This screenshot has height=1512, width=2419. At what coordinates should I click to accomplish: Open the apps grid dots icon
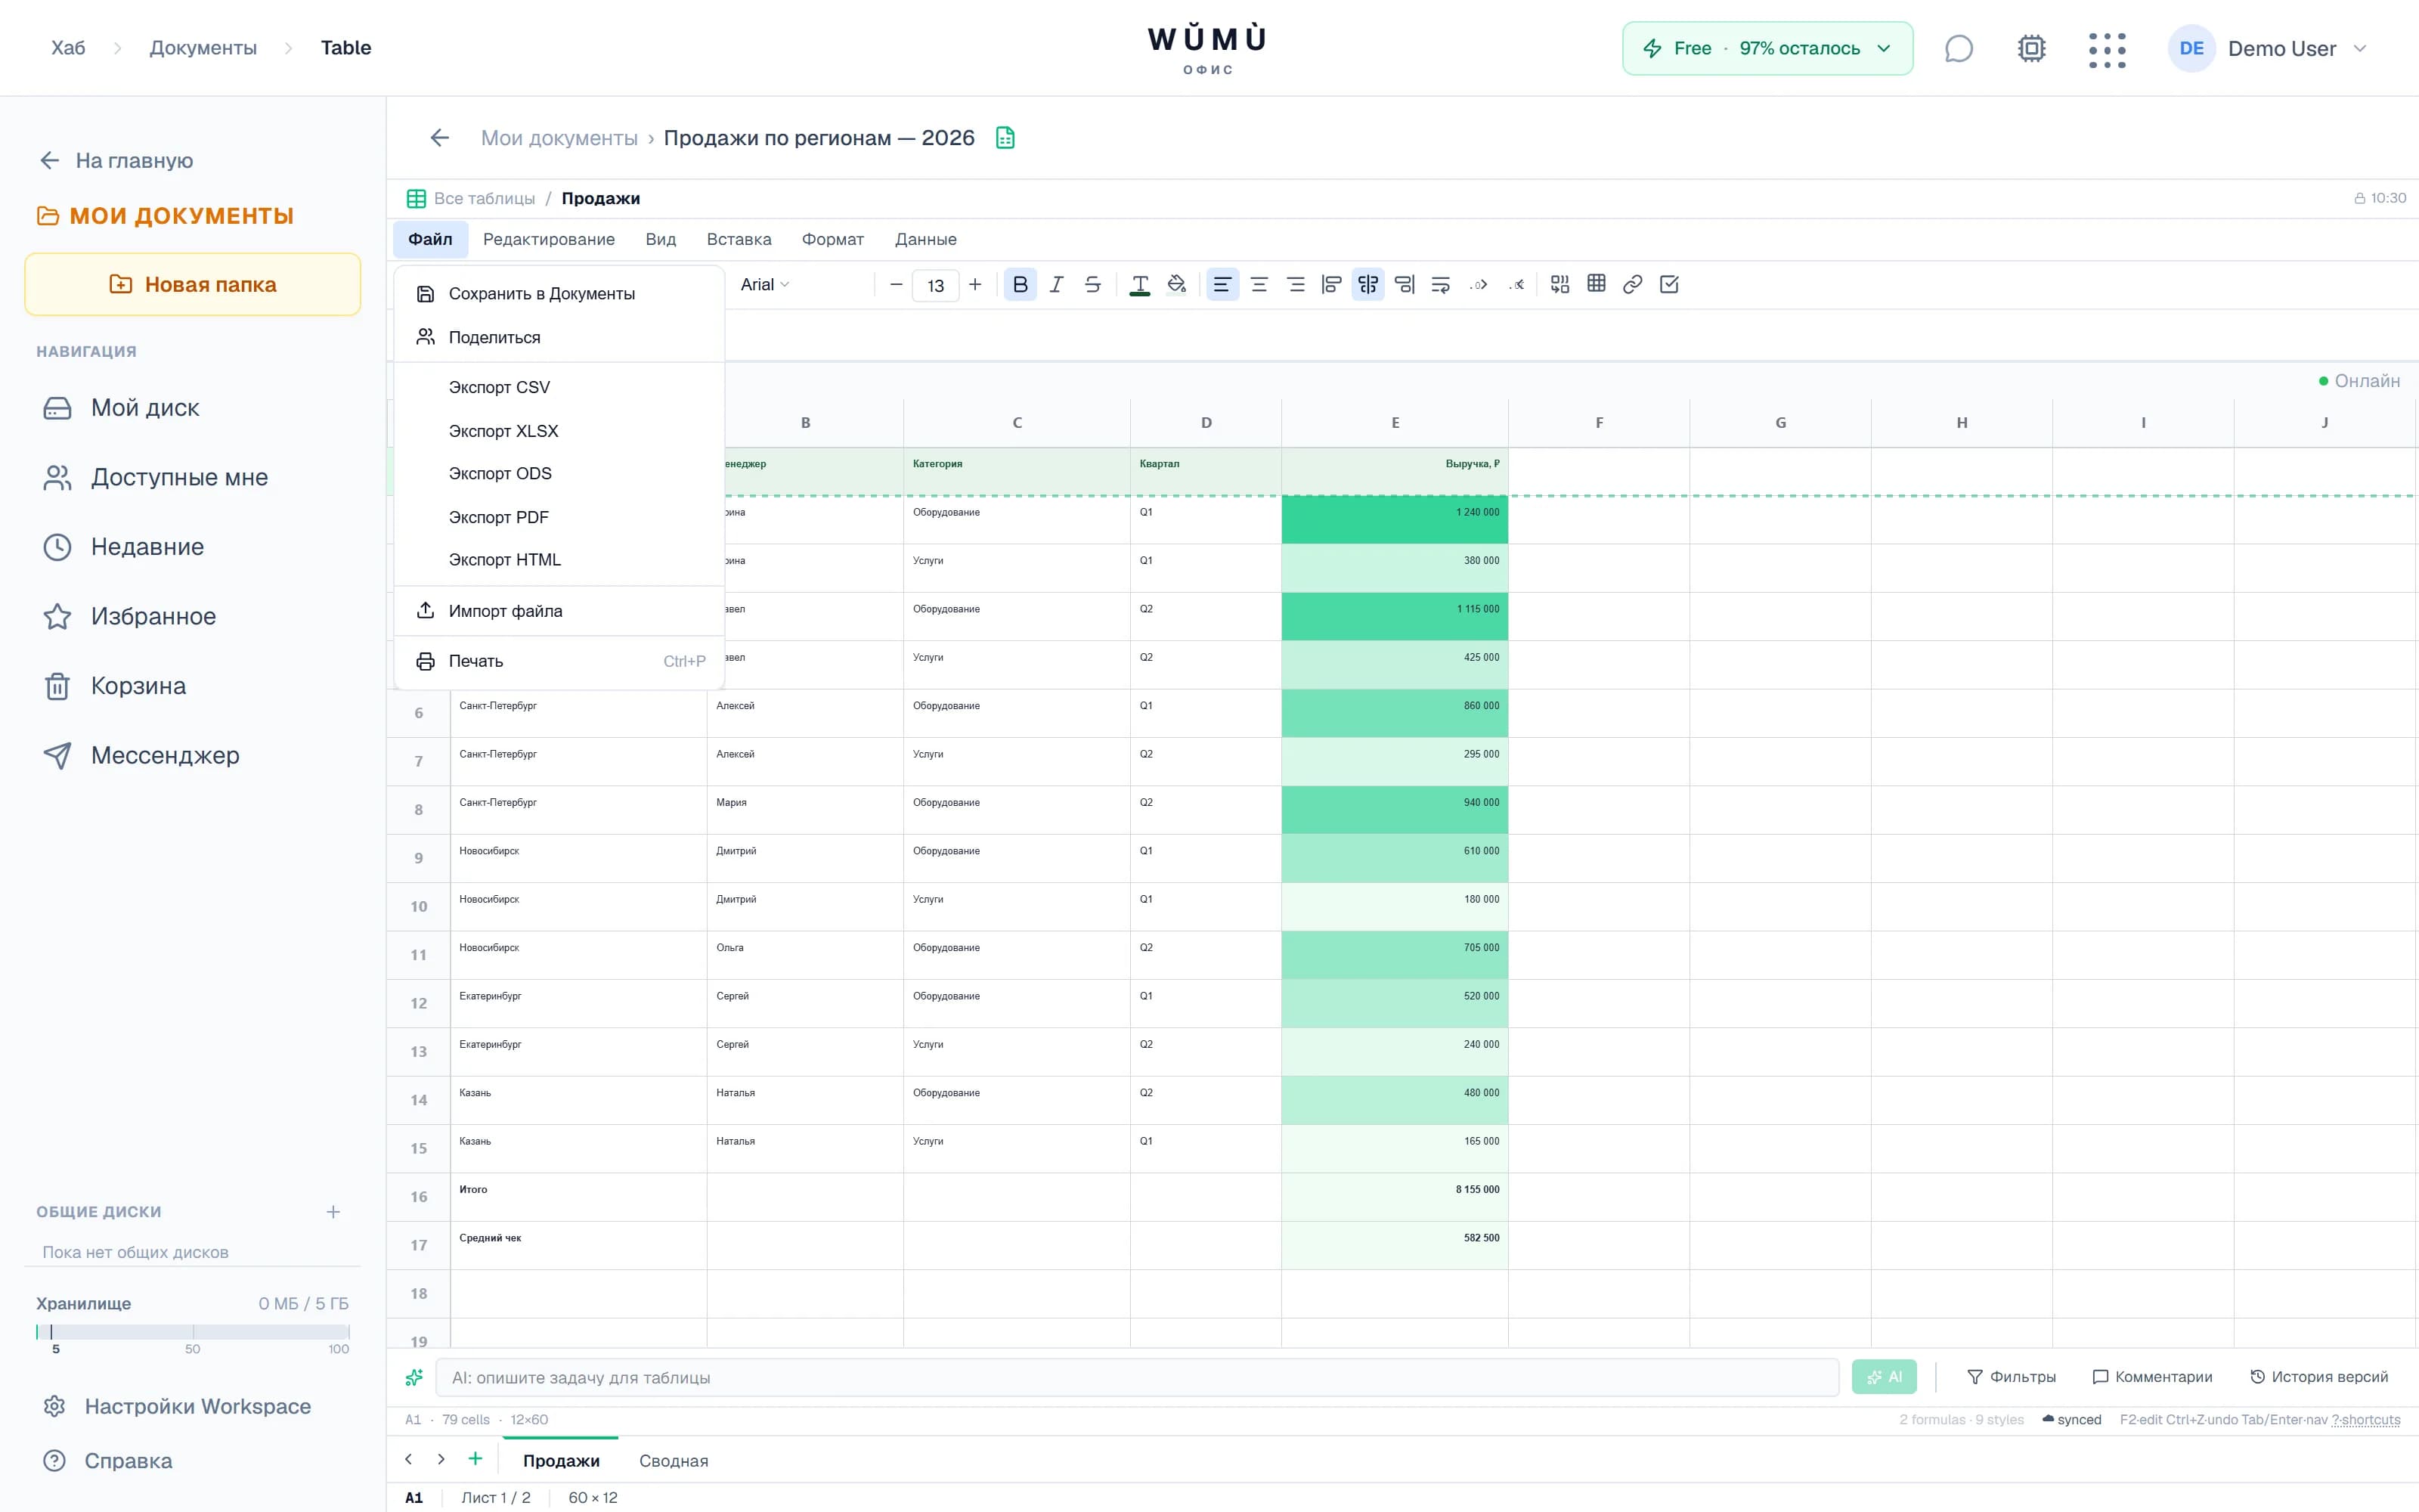pyautogui.click(x=2106, y=49)
